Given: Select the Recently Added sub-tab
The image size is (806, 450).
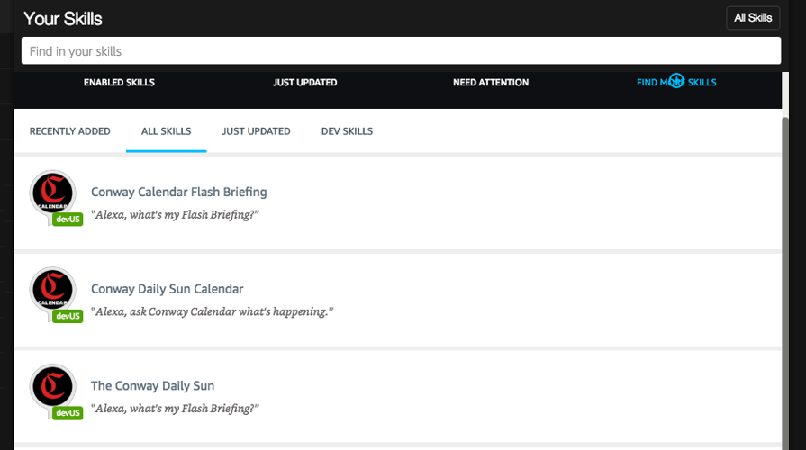Looking at the screenshot, I should click(x=69, y=131).
